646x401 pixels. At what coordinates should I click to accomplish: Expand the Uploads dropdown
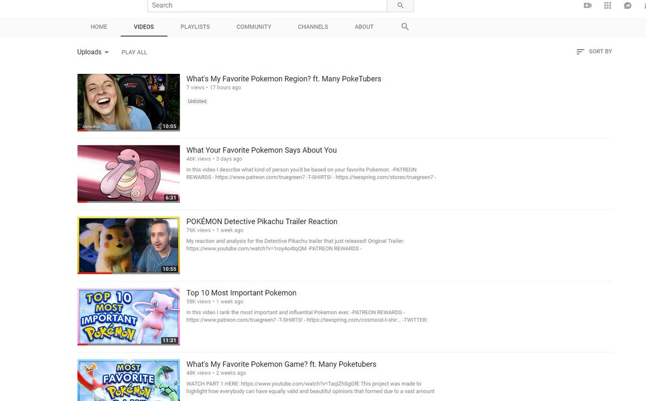pos(93,52)
